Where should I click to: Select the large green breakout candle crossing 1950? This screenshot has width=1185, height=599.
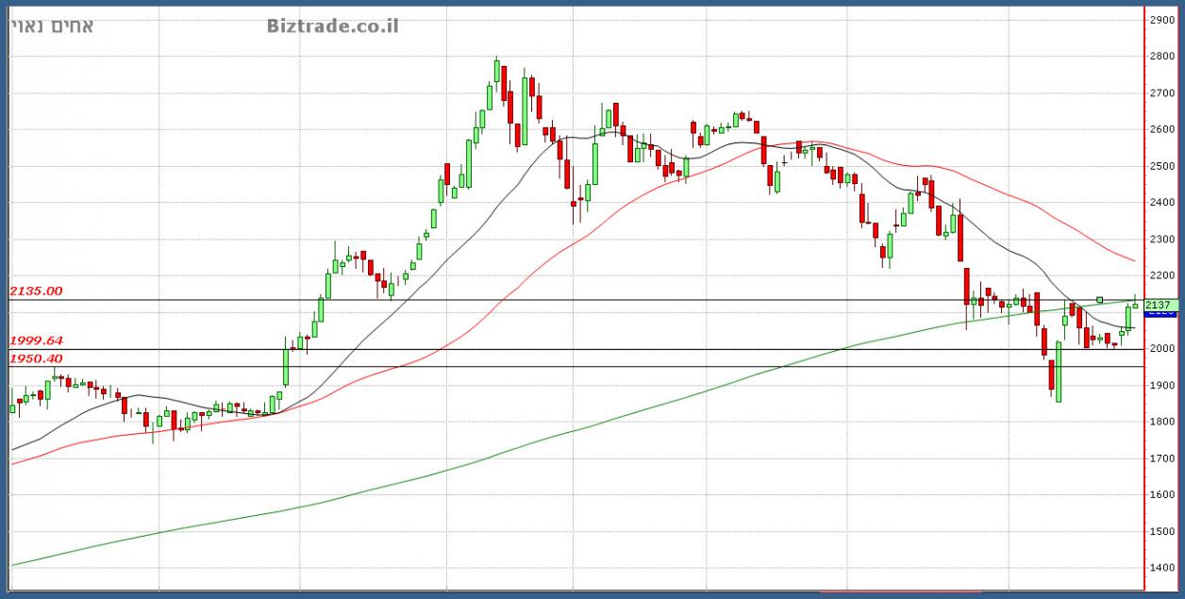(285, 364)
